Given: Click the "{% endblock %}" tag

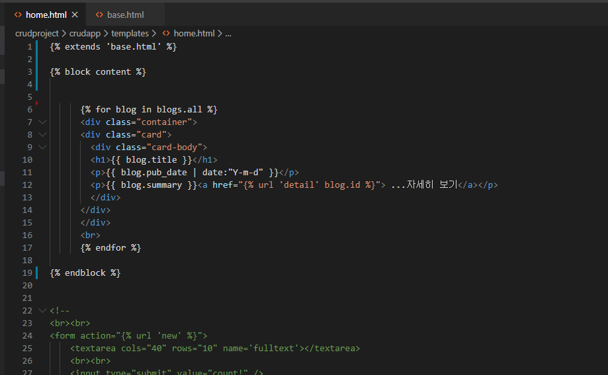Looking at the screenshot, I should coord(85,272).
